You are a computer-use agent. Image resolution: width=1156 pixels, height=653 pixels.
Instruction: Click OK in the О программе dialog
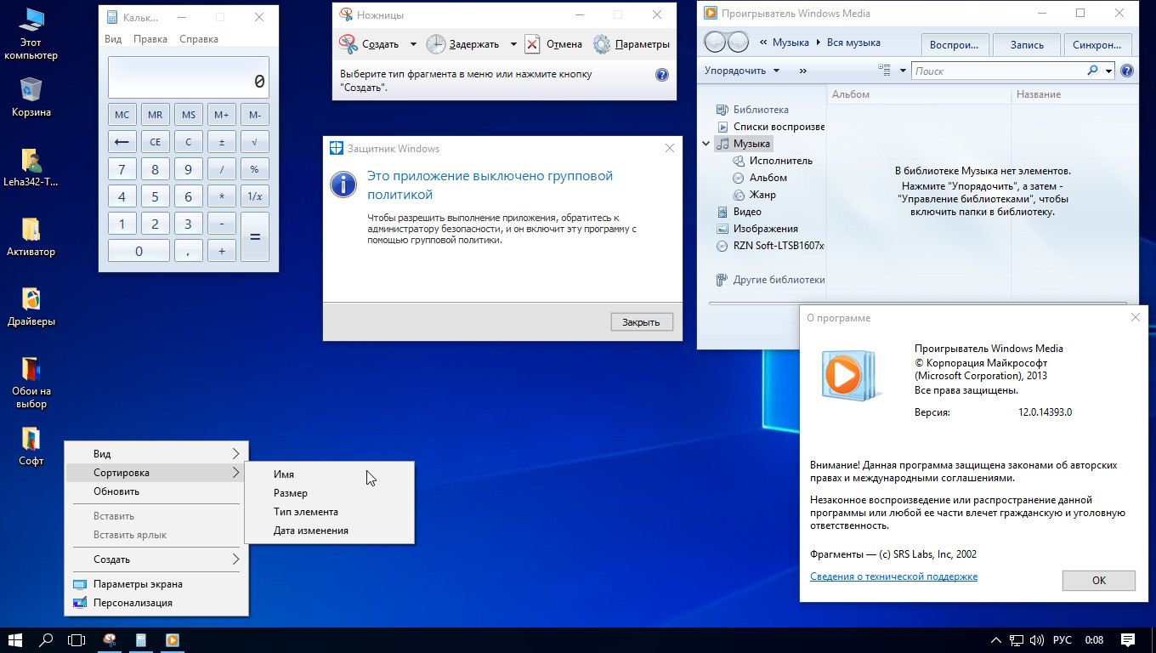point(1098,580)
